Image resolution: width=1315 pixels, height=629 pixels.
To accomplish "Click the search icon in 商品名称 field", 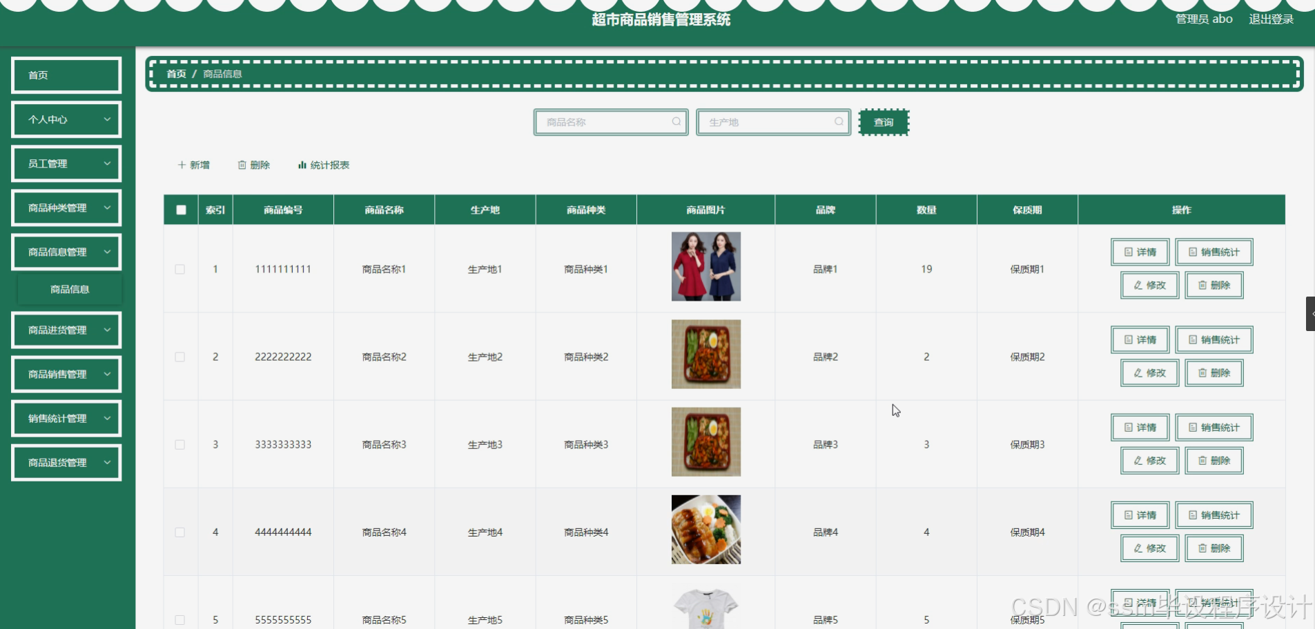I will [676, 121].
